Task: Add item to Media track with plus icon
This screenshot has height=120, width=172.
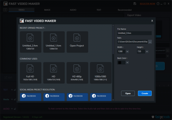Action: [12, 99]
